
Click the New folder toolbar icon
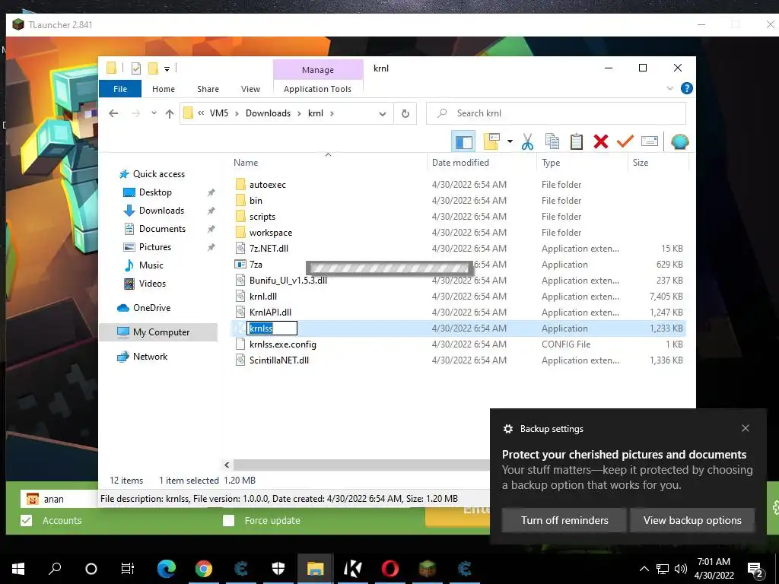click(491, 141)
